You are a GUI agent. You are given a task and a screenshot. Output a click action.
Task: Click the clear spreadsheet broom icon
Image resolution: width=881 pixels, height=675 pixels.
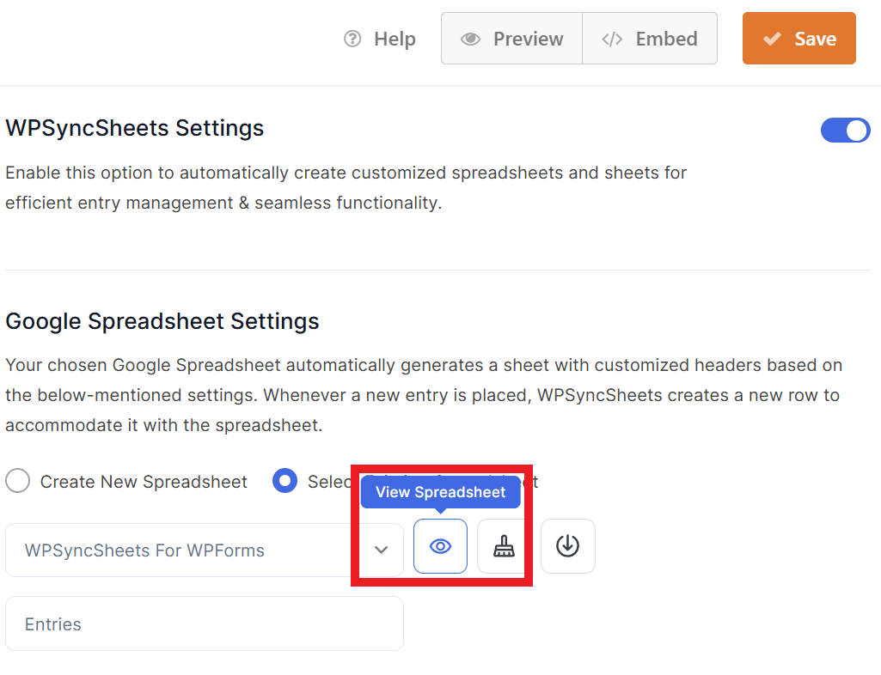point(504,546)
